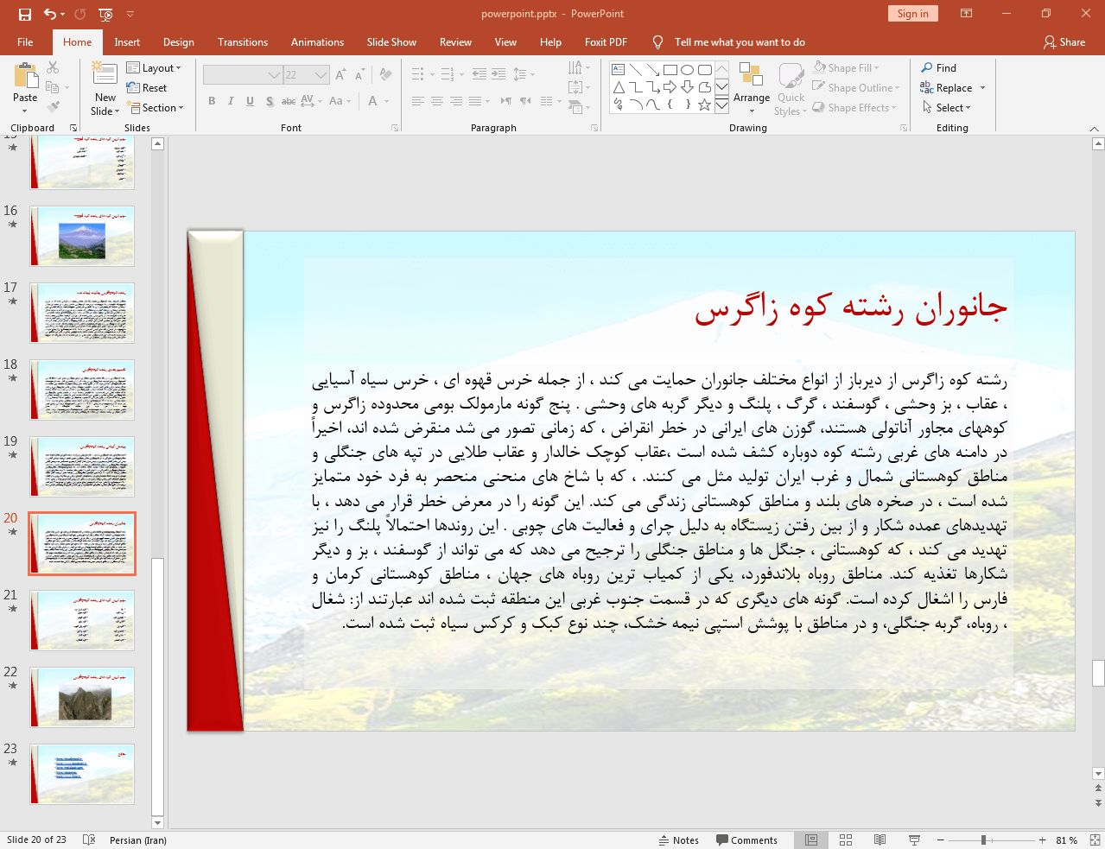Decrease font size with the smaller A icon

359,75
